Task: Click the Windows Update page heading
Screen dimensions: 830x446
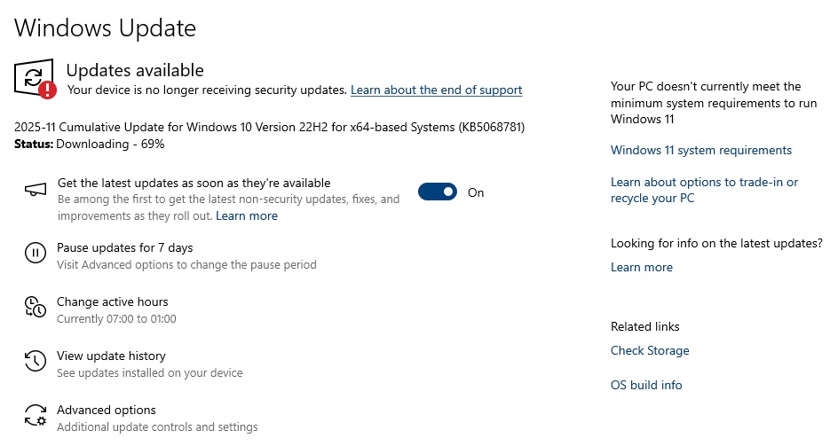Action: [105, 27]
